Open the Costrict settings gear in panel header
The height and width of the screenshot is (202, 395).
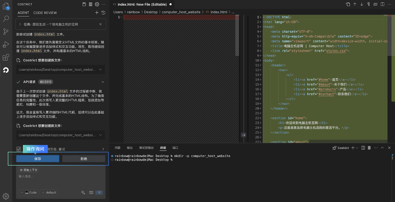click(x=97, y=4)
